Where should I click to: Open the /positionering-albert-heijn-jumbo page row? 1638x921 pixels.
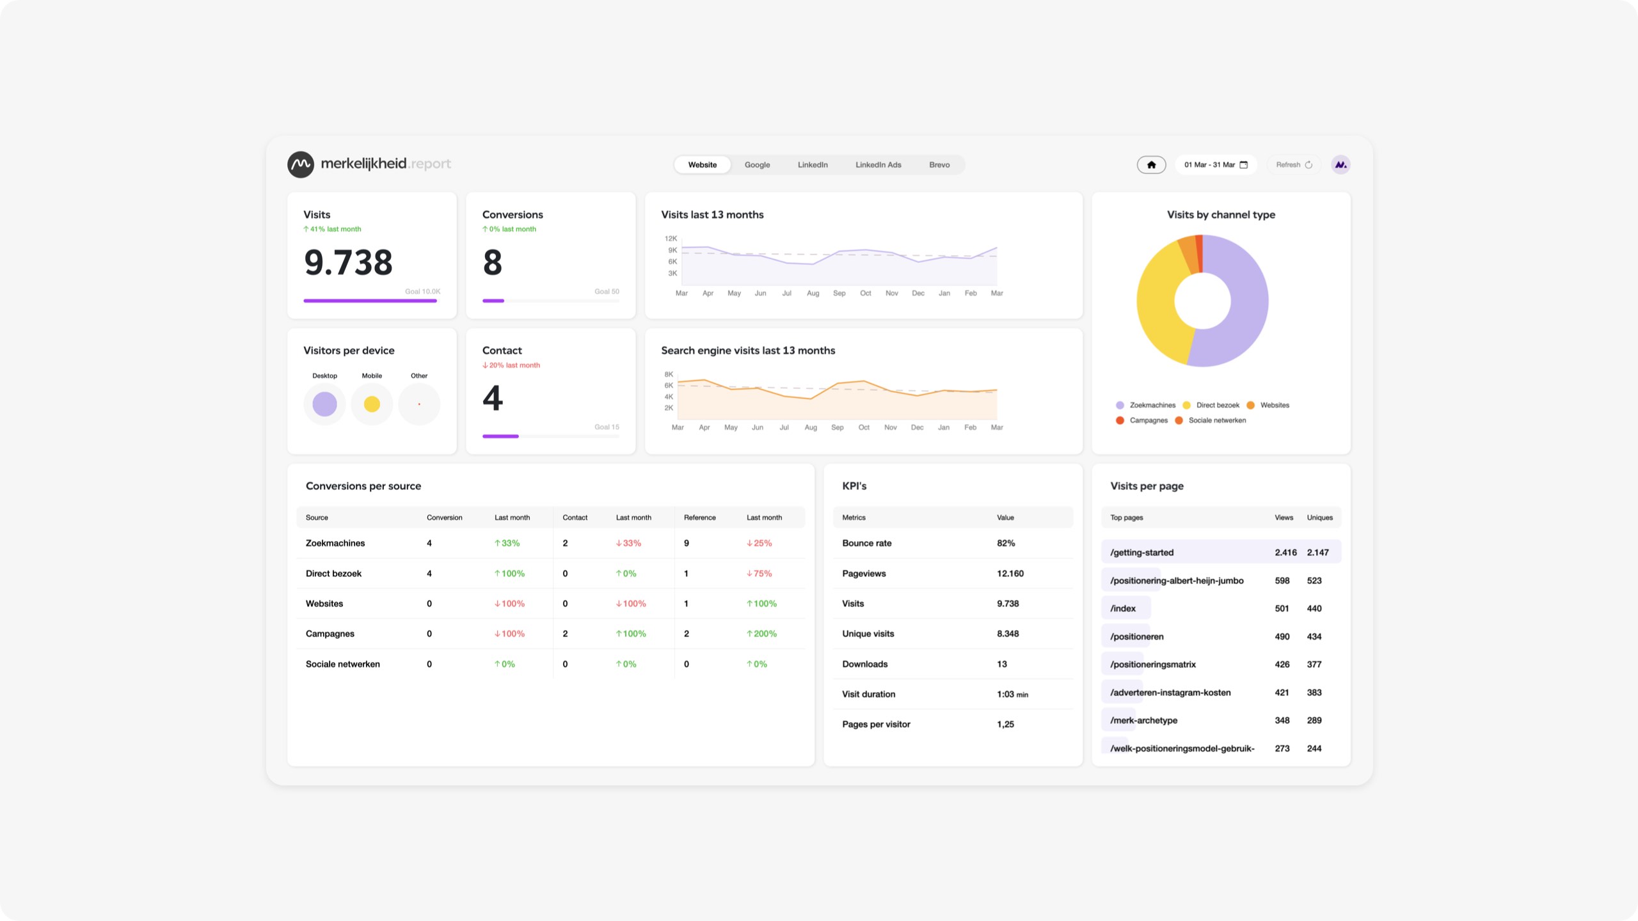tap(1221, 581)
